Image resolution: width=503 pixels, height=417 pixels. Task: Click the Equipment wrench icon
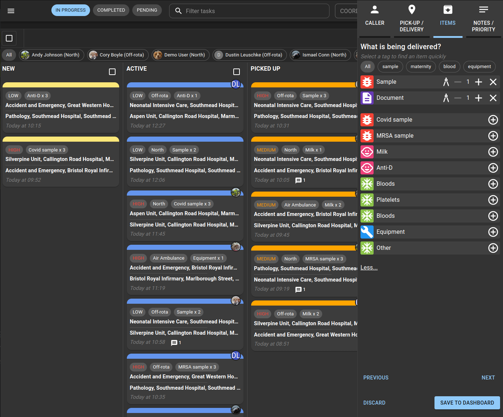pos(367,232)
